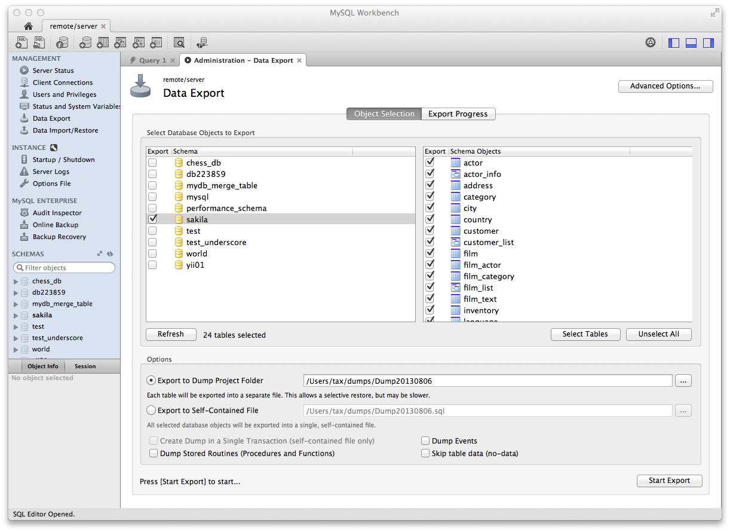Expand the world schema tree node
The image size is (730, 532).
pos(16,349)
